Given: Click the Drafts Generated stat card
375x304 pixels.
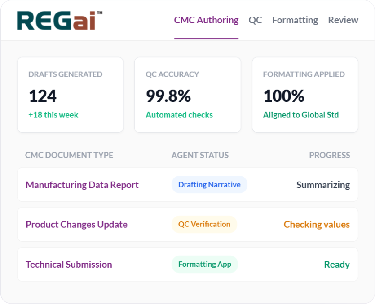Looking at the screenshot, I should [70, 94].
